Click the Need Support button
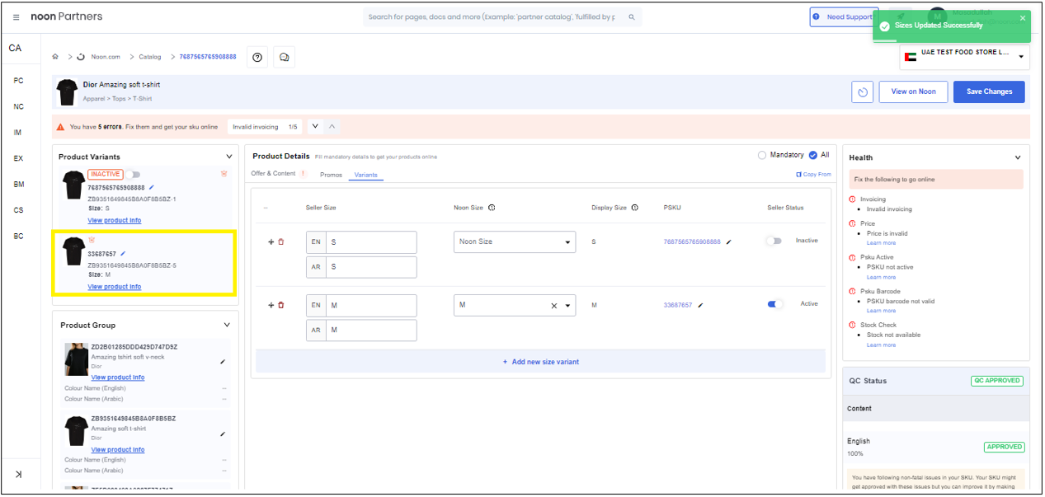 tap(843, 17)
